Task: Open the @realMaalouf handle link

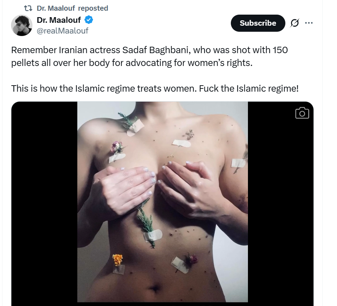Action: (x=62, y=31)
